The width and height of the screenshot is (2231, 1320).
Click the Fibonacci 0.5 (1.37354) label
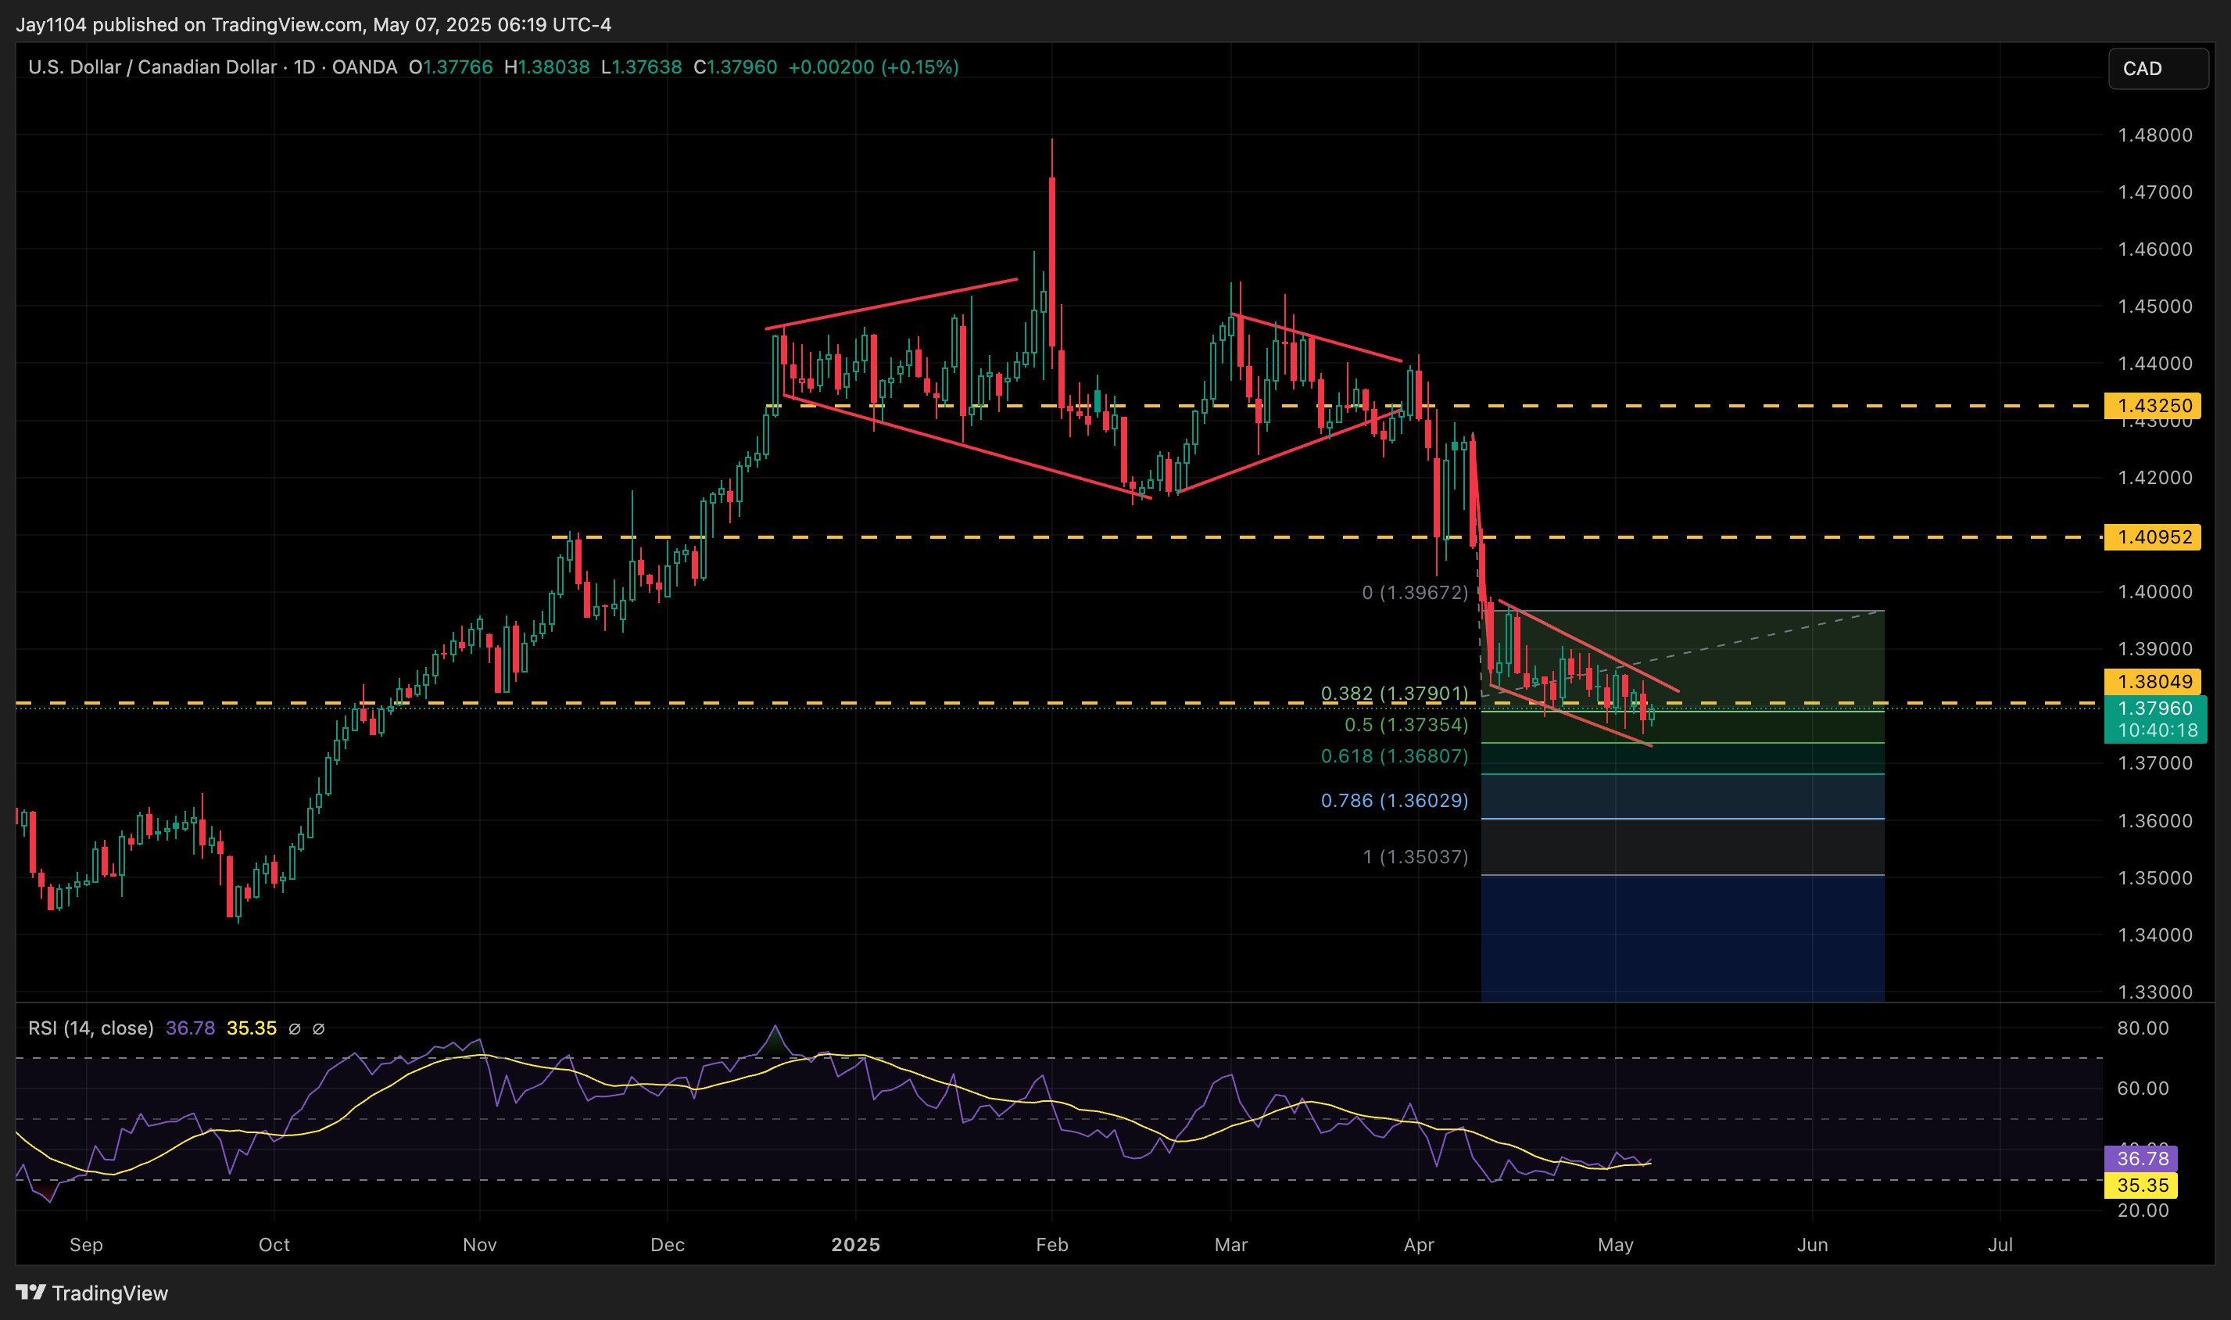click(1406, 725)
